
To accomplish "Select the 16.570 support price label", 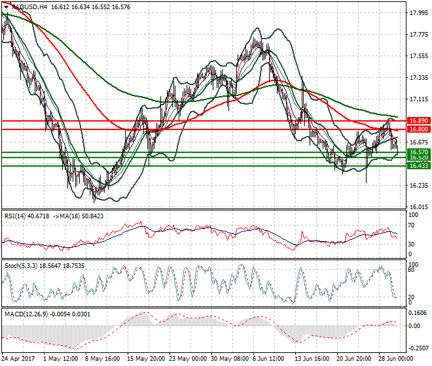I will 419,152.
